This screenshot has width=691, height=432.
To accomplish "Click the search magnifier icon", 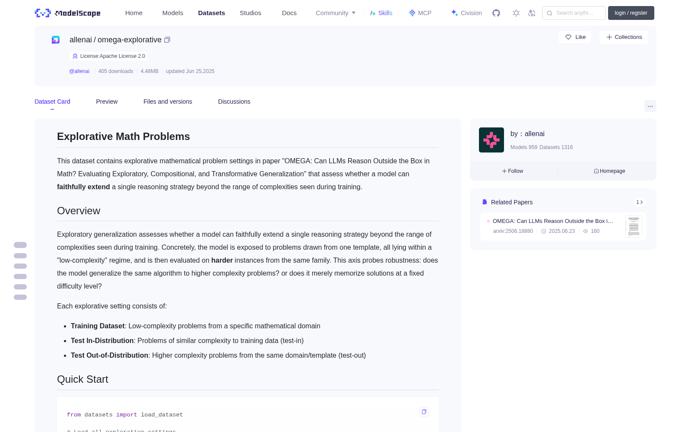I will [x=549, y=13].
